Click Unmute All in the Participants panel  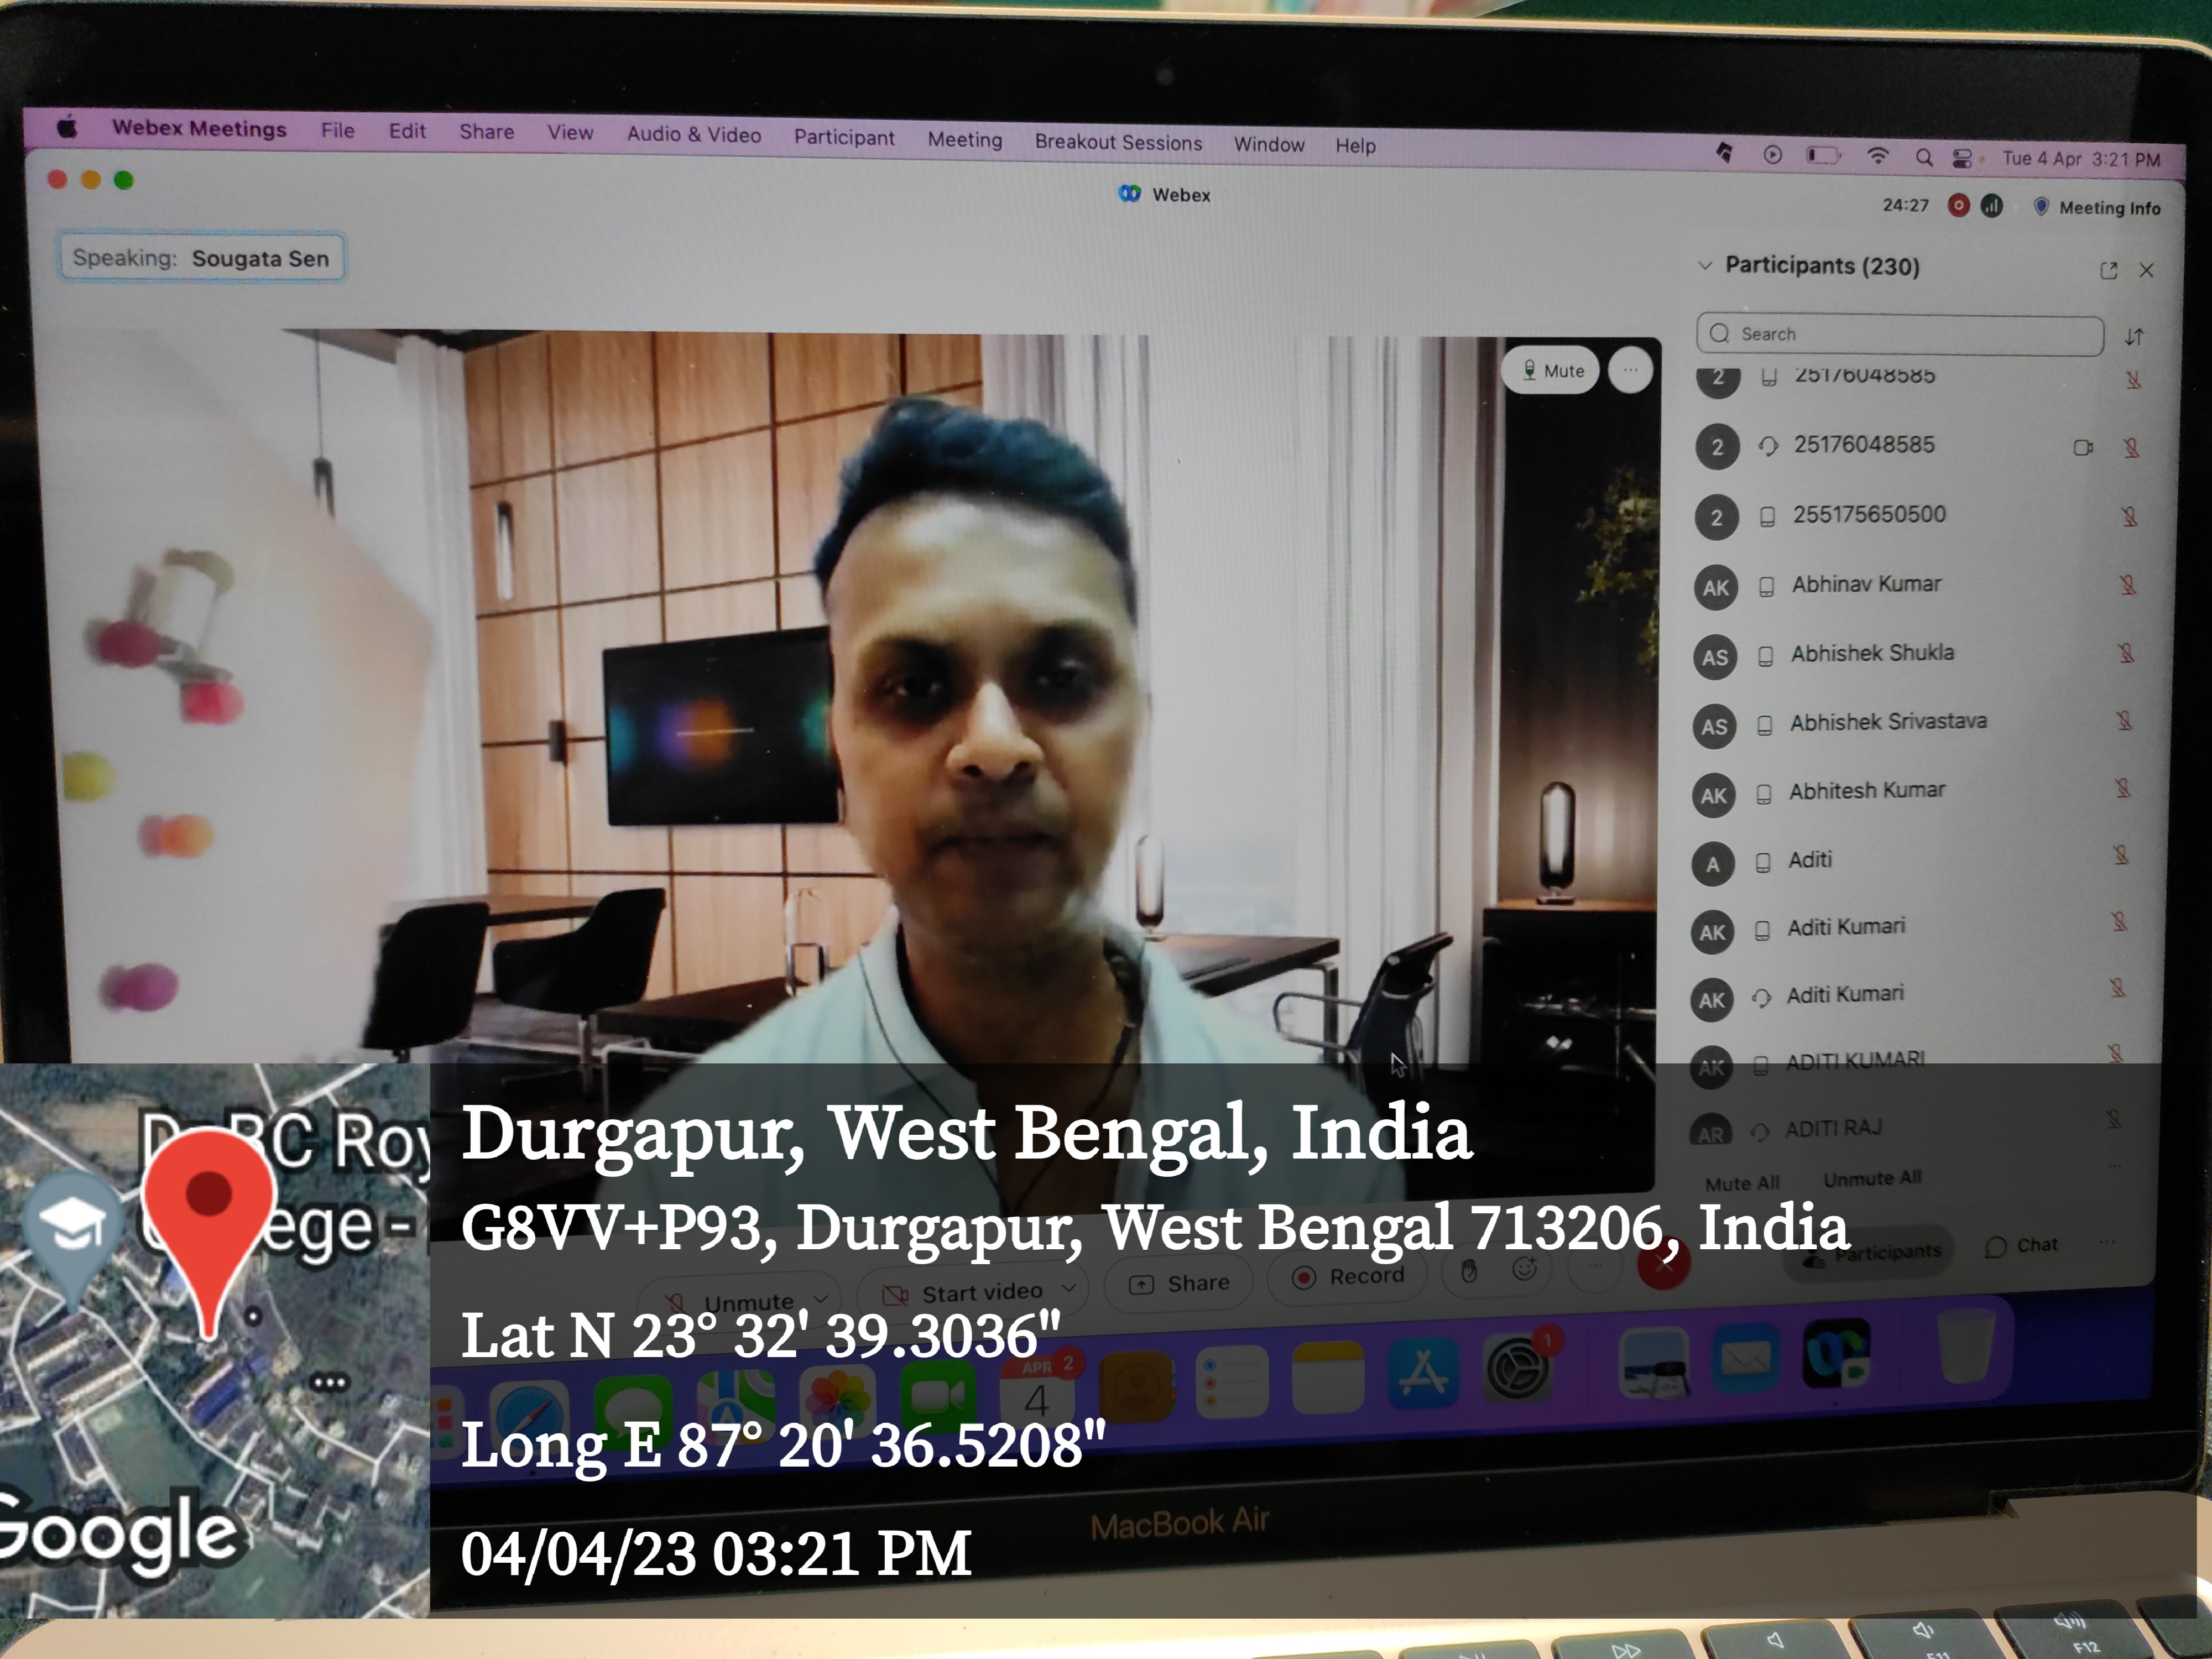1872,1179
